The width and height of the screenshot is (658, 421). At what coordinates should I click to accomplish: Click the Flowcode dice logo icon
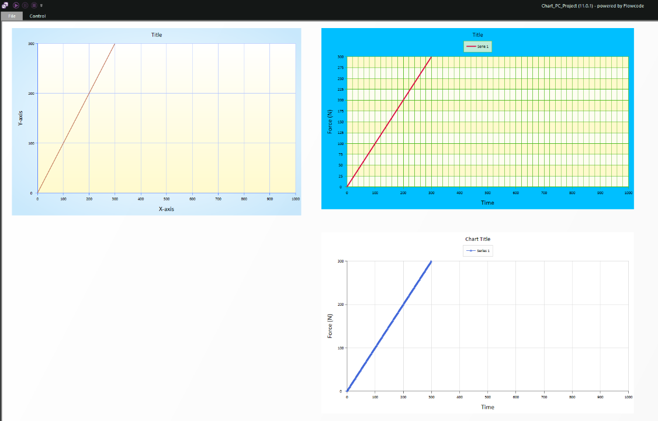tap(5, 5)
